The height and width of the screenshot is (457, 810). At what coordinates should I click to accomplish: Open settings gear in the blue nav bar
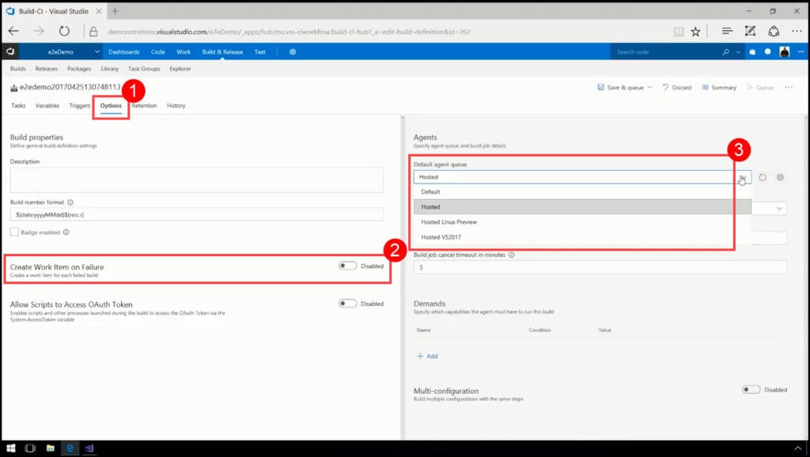293,52
